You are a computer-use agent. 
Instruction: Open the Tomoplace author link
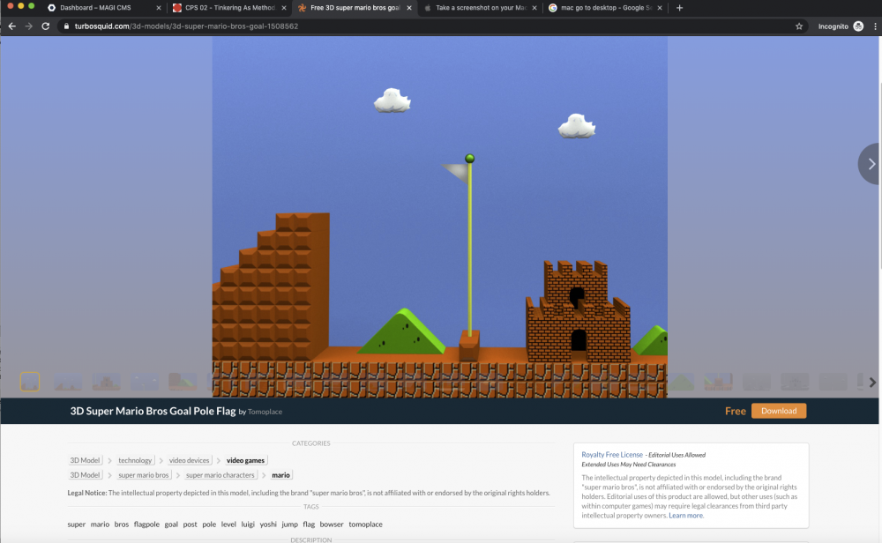point(265,412)
